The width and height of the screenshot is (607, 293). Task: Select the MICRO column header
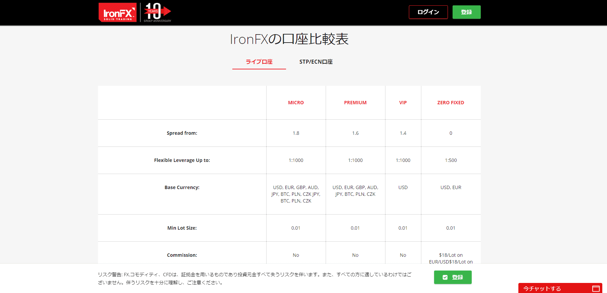click(x=296, y=103)
